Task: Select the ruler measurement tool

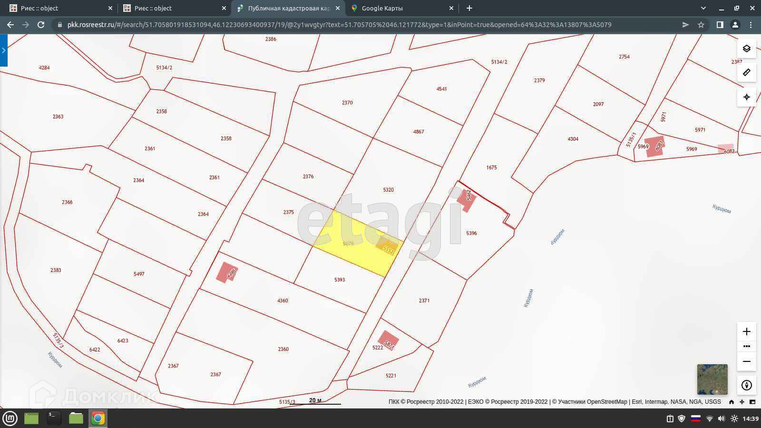Action: [x=746, y=72]
